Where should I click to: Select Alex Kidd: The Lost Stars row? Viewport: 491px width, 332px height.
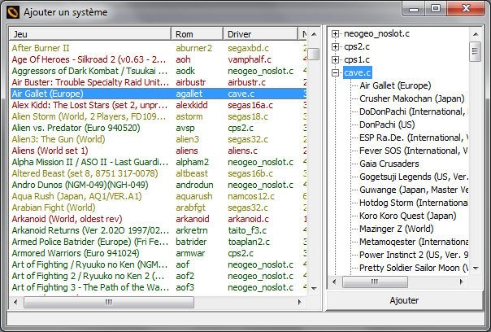(159, 105)
